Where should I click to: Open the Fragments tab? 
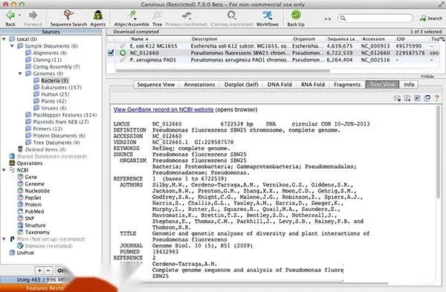[347, 85]
